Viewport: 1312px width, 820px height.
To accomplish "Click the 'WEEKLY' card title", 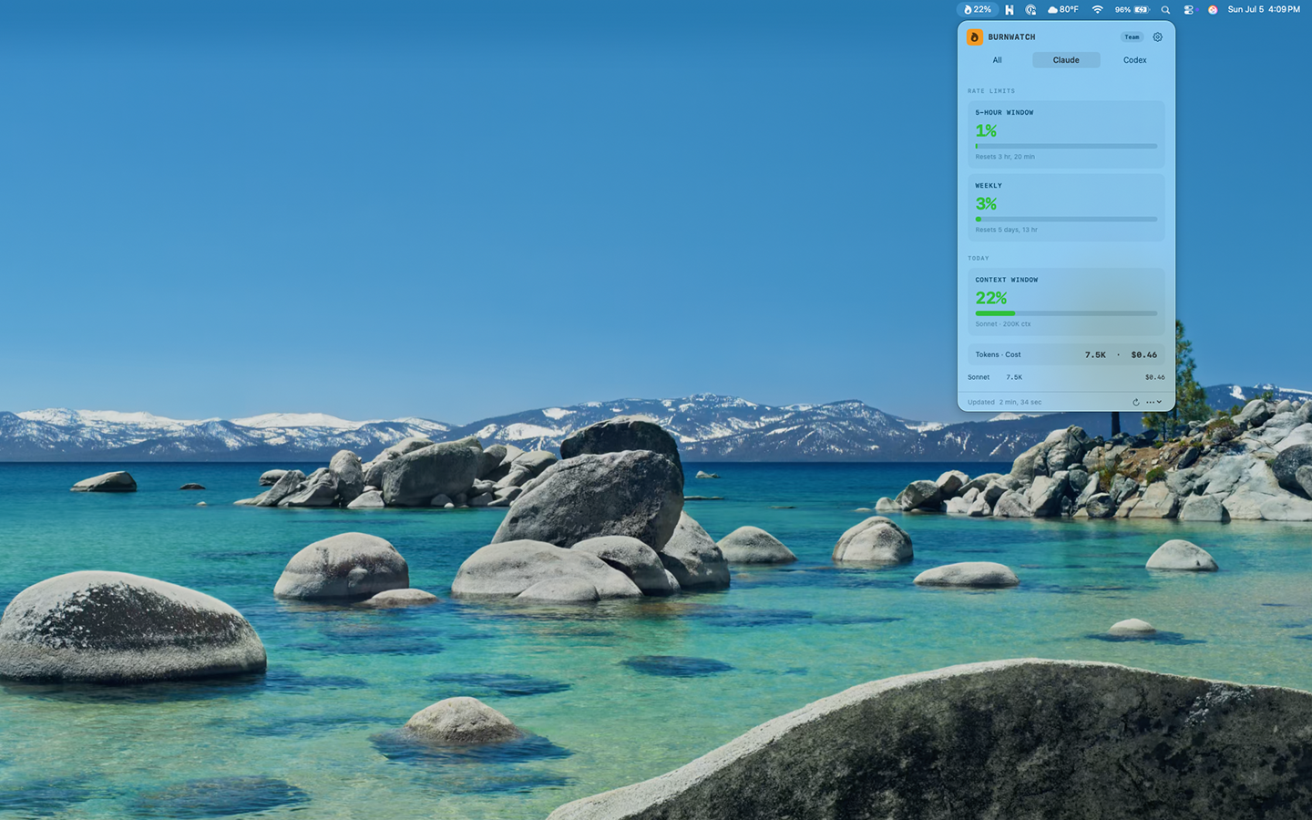I will 989,186.
